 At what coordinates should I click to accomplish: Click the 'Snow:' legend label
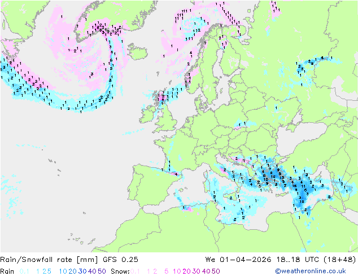[120, 271]
